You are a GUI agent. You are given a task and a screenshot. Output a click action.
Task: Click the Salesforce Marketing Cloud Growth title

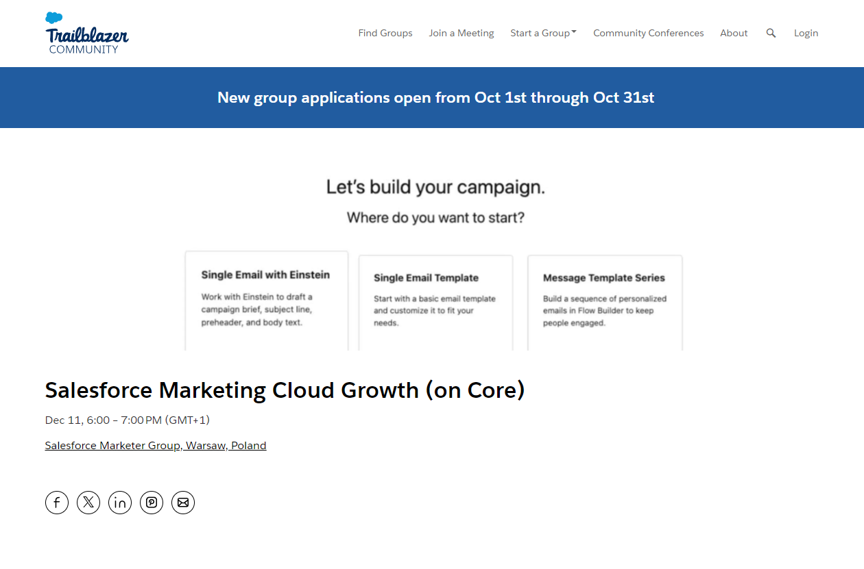click(285, 390)
